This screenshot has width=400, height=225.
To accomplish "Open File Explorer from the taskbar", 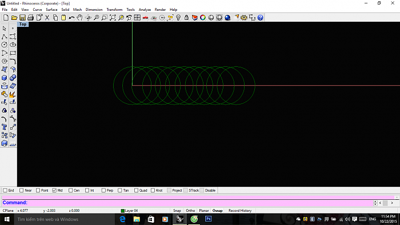I will 137,219.
